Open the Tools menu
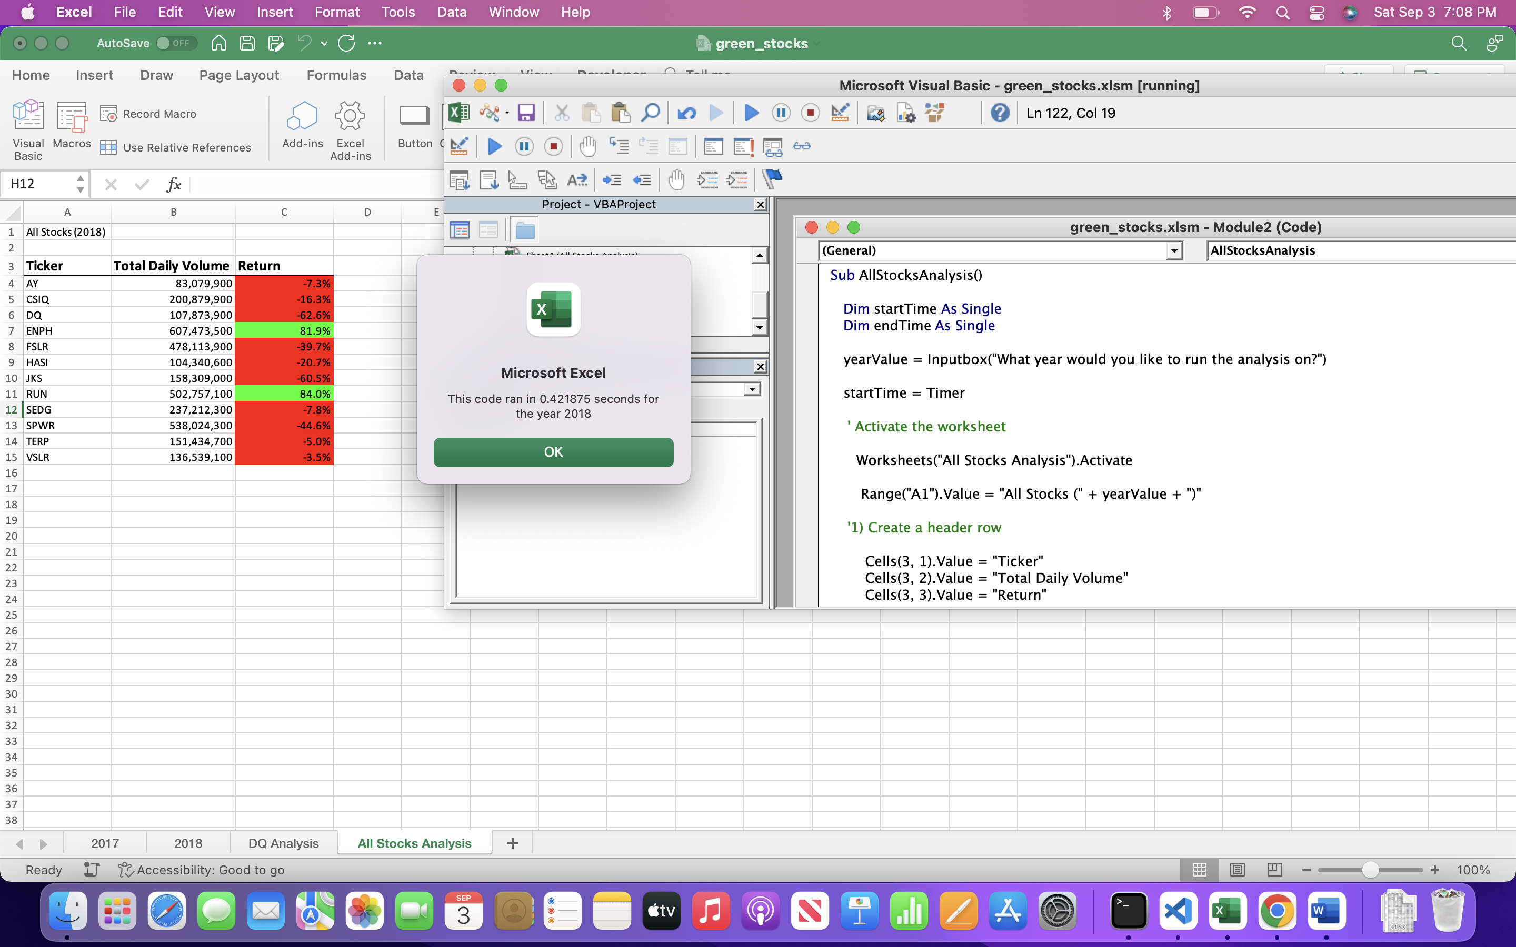This screenshot has width=1516, height=947. click(x=398, y=12)
